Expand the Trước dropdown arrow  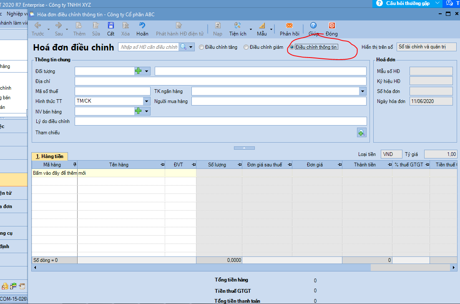48,29
